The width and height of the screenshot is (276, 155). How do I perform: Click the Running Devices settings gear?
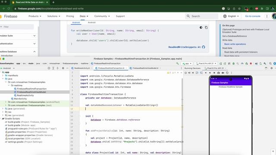point(271,68)
